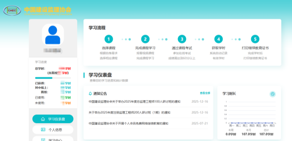This screenshot has width=292, height=141.
Task: Click the play icon for 学习中心
Action: (43, 140)
